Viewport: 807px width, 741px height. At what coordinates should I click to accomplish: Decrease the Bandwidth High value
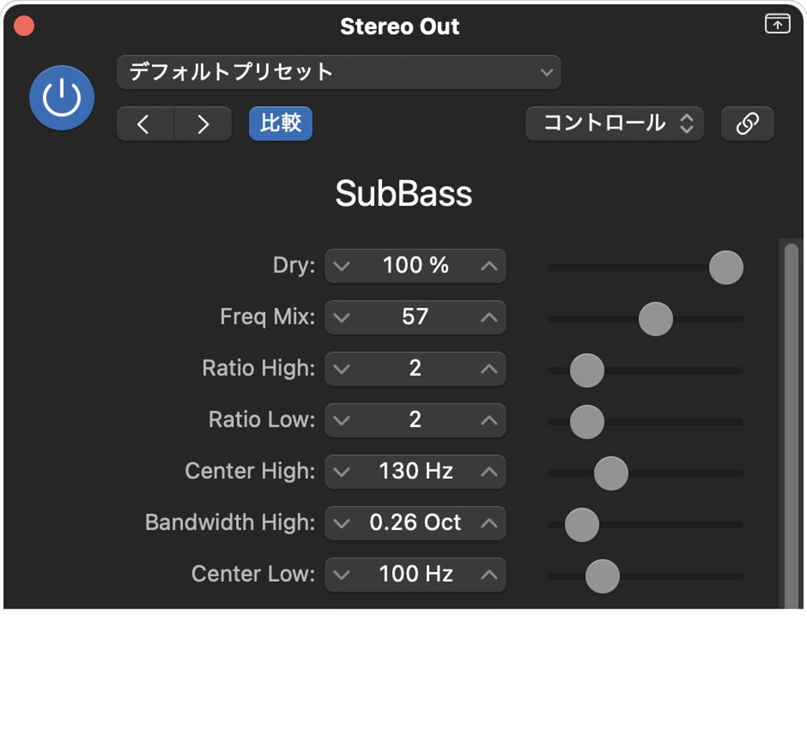click(x=342, y=523)
